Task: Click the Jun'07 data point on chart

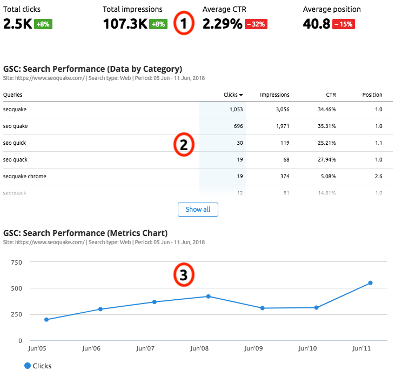Action: 155,302
